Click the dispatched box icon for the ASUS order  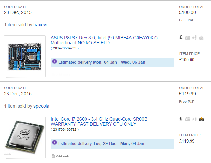[188, 38]
